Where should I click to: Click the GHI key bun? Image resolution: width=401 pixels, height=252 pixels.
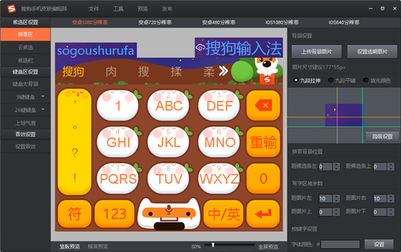click(x=118, y=142)
